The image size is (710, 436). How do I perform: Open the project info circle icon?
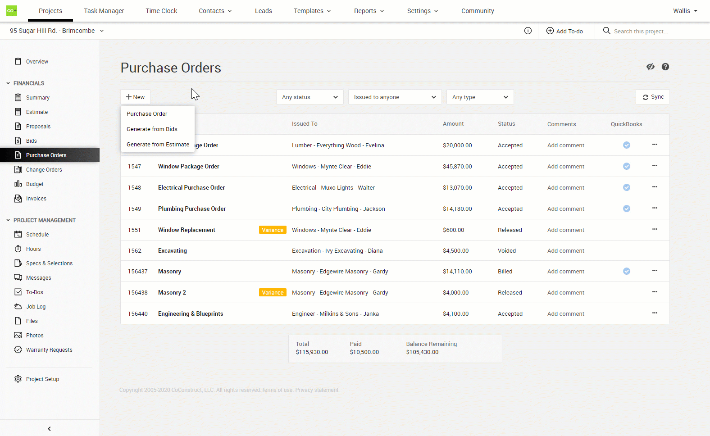coord(528,31)
